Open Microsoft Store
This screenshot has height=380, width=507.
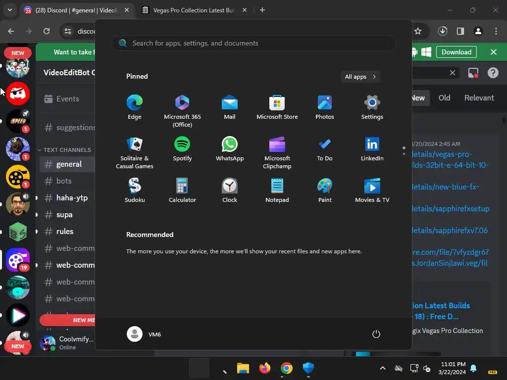277,107
